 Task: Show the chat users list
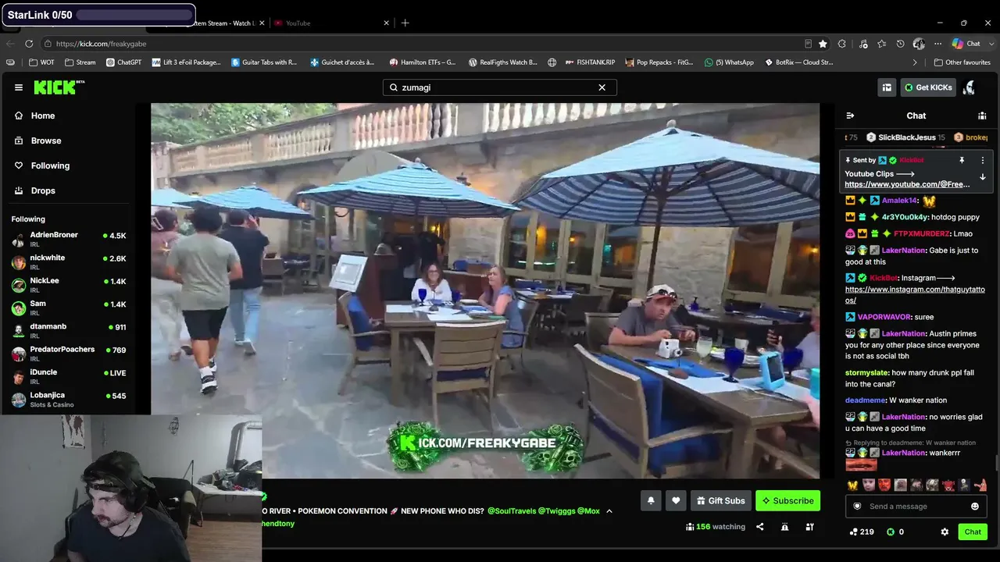click(x=982, y=116)
